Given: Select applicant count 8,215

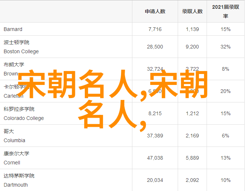Looking at the screenshot, I should [x=155, y=114].
